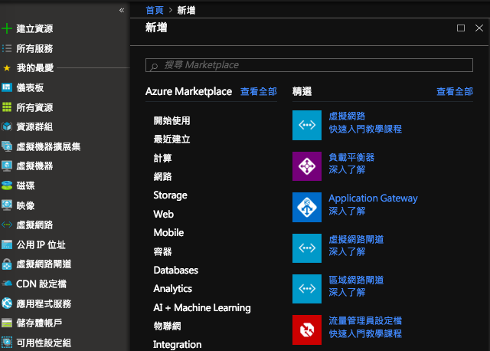Open the 公用 IP 位址 icon
The height and width of the screenshot is (351, 490).
pos(7,244)
